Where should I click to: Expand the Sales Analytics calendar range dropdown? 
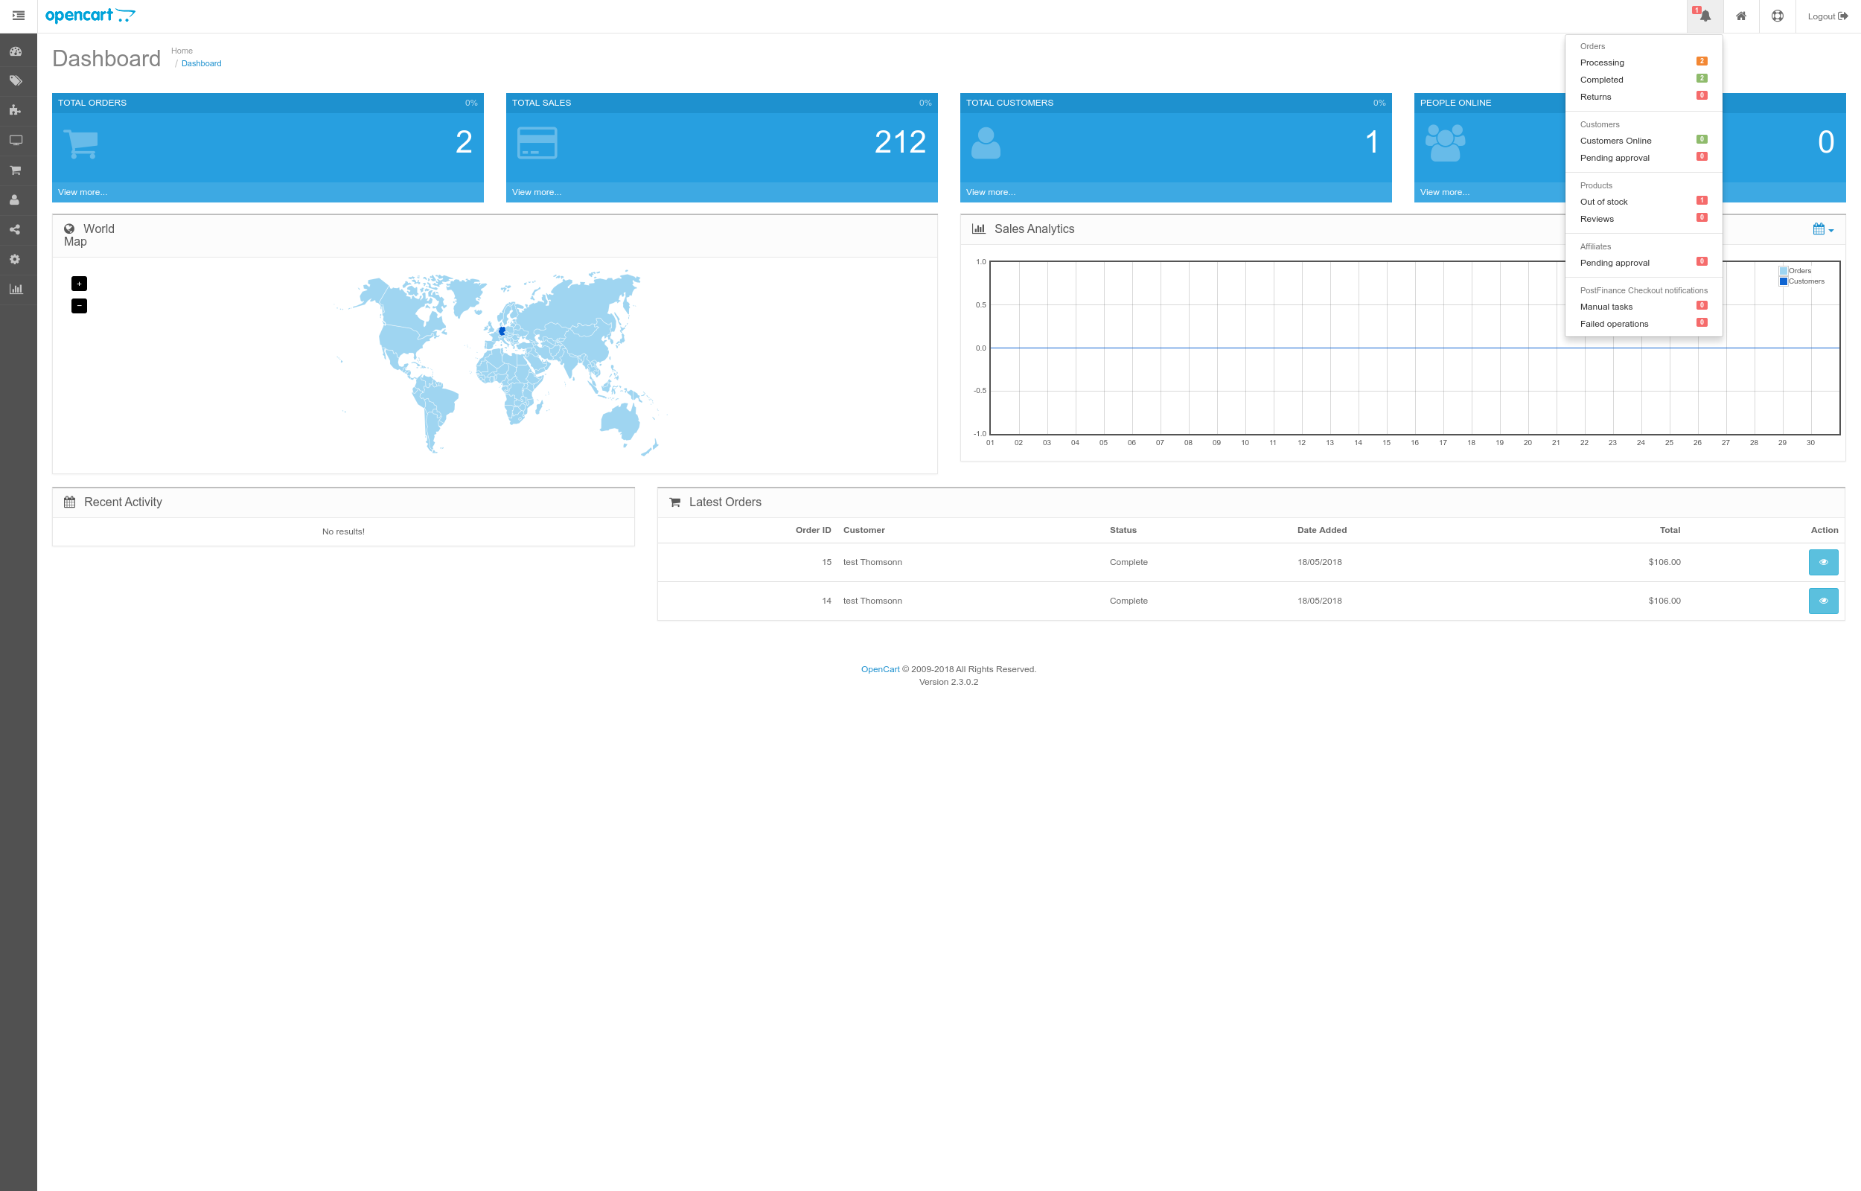(1822, 229)
